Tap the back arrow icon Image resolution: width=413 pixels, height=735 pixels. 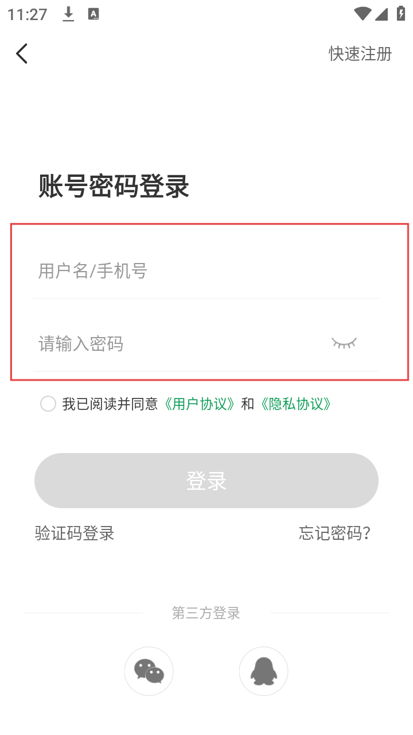(x=22, y=53)
